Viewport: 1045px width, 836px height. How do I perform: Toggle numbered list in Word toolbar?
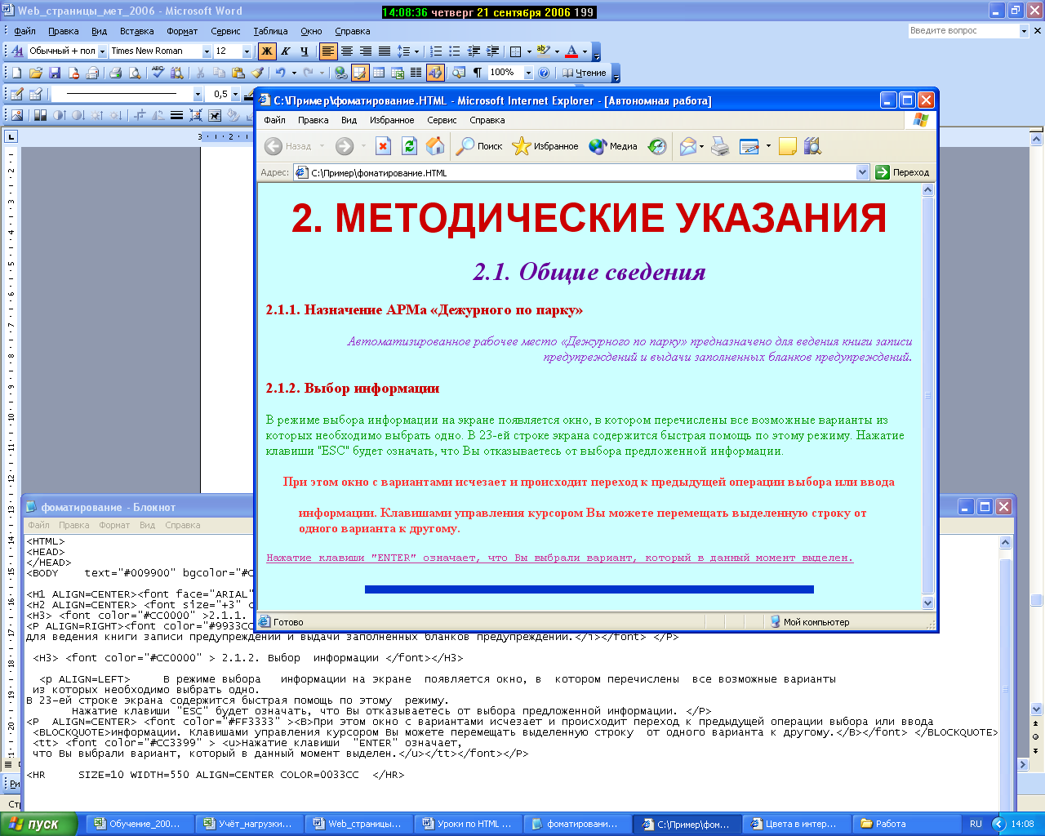point(436,51)
